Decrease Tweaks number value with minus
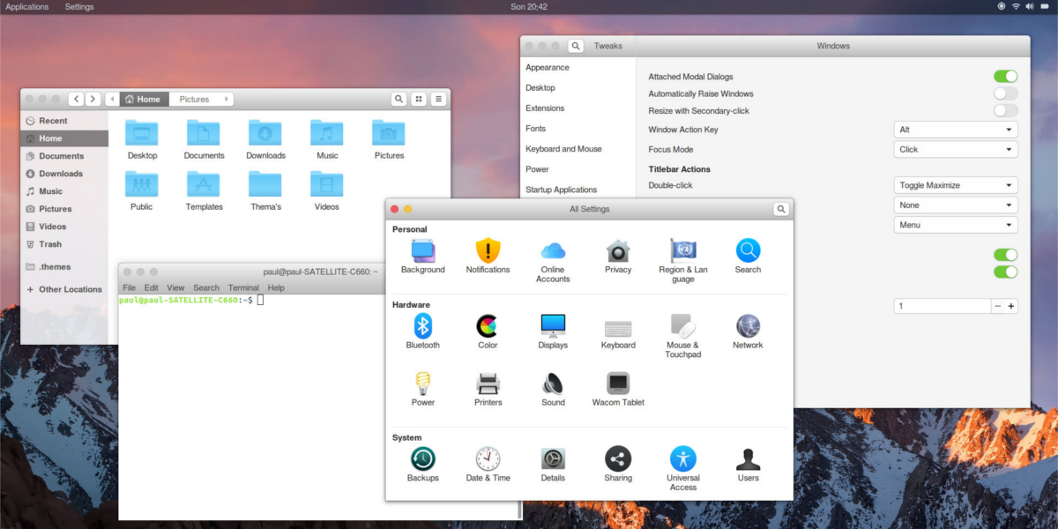The height and width of the screenshot is (529, 1058). click(x=997, y=306)
